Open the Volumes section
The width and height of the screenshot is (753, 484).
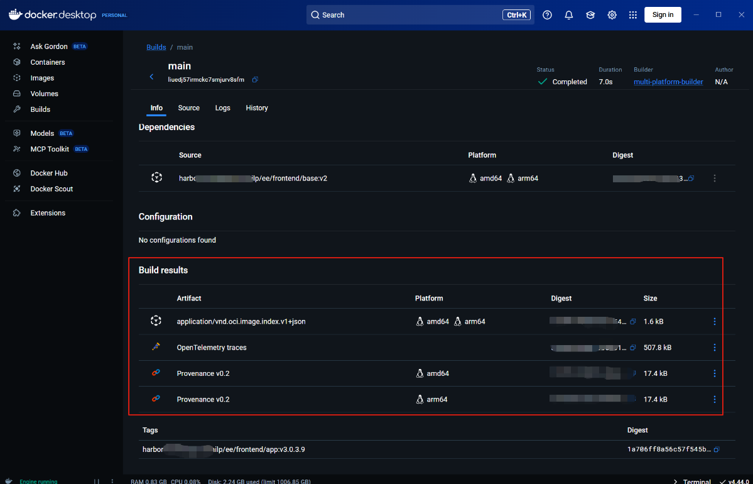[44, 94]
